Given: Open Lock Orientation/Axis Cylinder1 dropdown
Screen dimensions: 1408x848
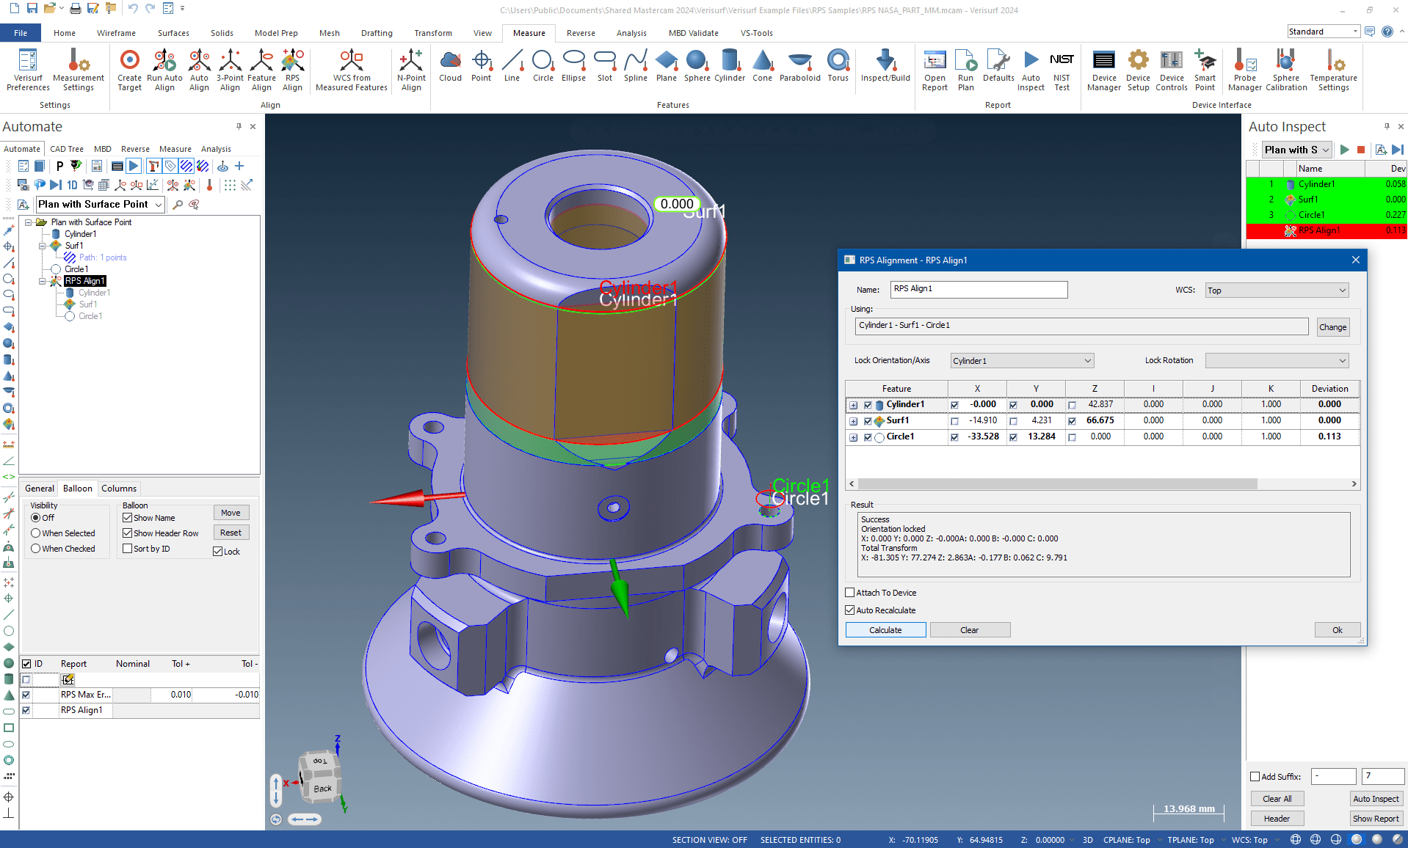Looking at the screenshot, I should [x=1022, y=361].
